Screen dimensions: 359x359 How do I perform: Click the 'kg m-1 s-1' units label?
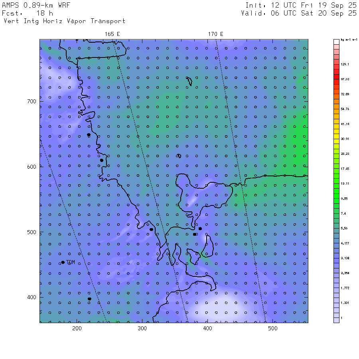coord(349,40)
